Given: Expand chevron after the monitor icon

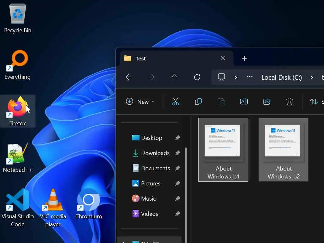Looking at the screenshot, I should [235, 78].
